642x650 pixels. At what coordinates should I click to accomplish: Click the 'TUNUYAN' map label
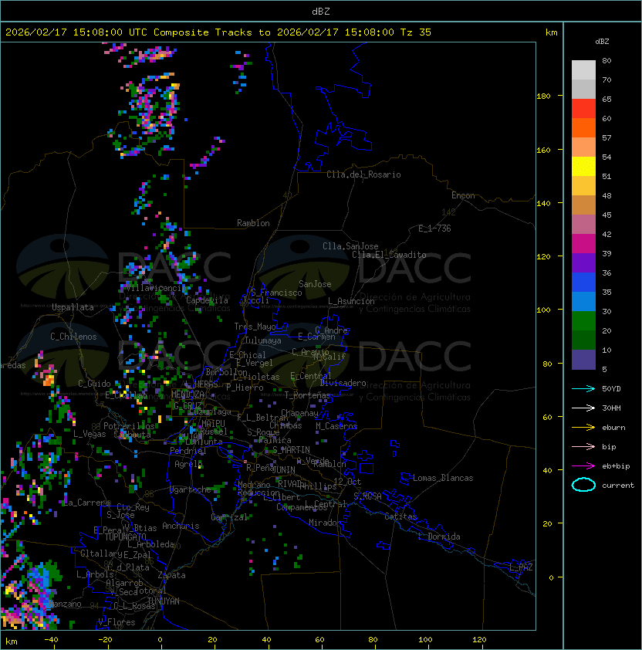click(x=164, y=601)
